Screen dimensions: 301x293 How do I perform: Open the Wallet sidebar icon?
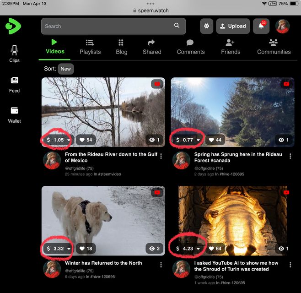click(14, 114)
